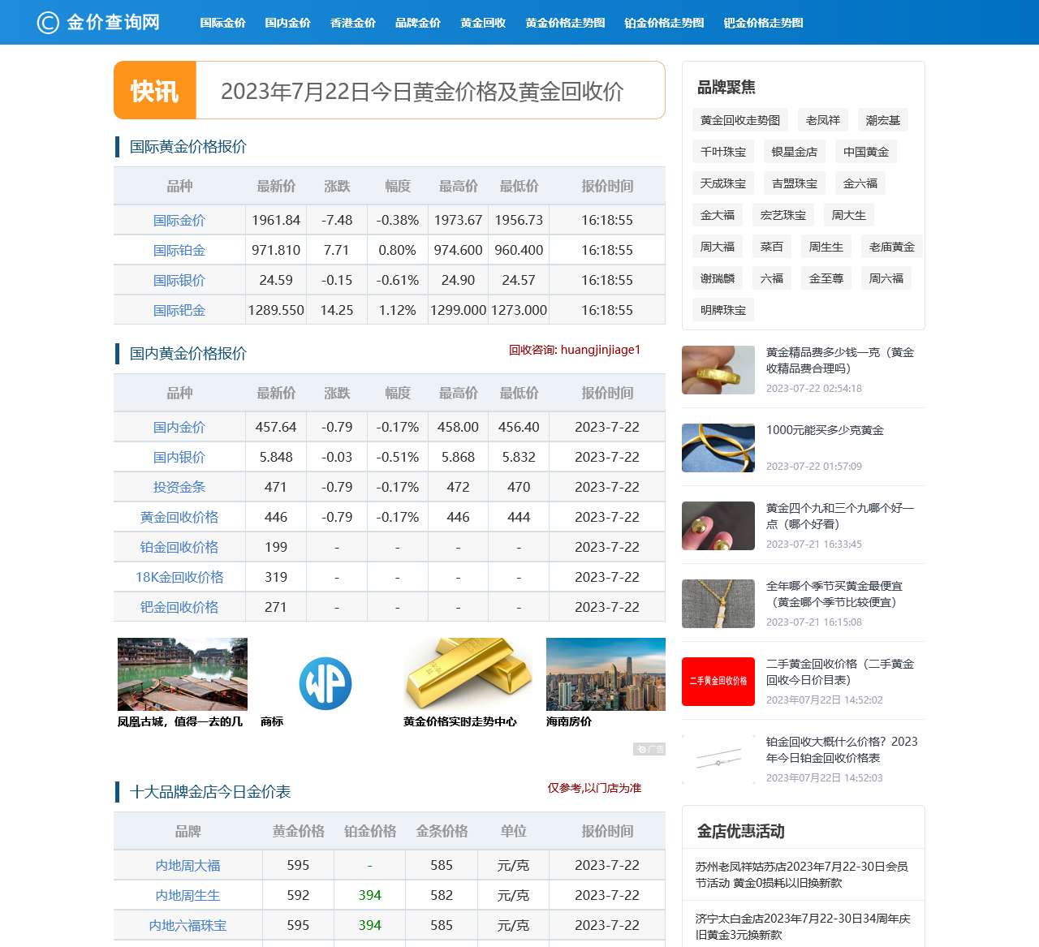
Task: Select the 金至尊 brand tag
Action: [x=826, y=278]
